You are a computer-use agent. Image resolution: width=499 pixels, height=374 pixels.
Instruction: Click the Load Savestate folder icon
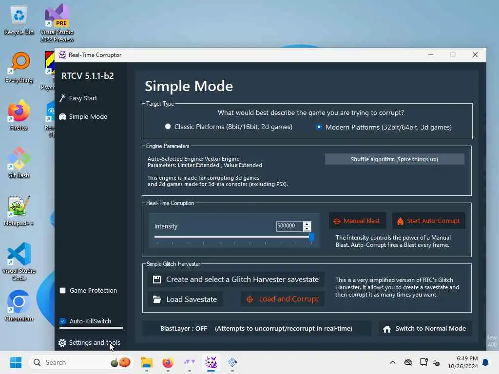[156, 299]
